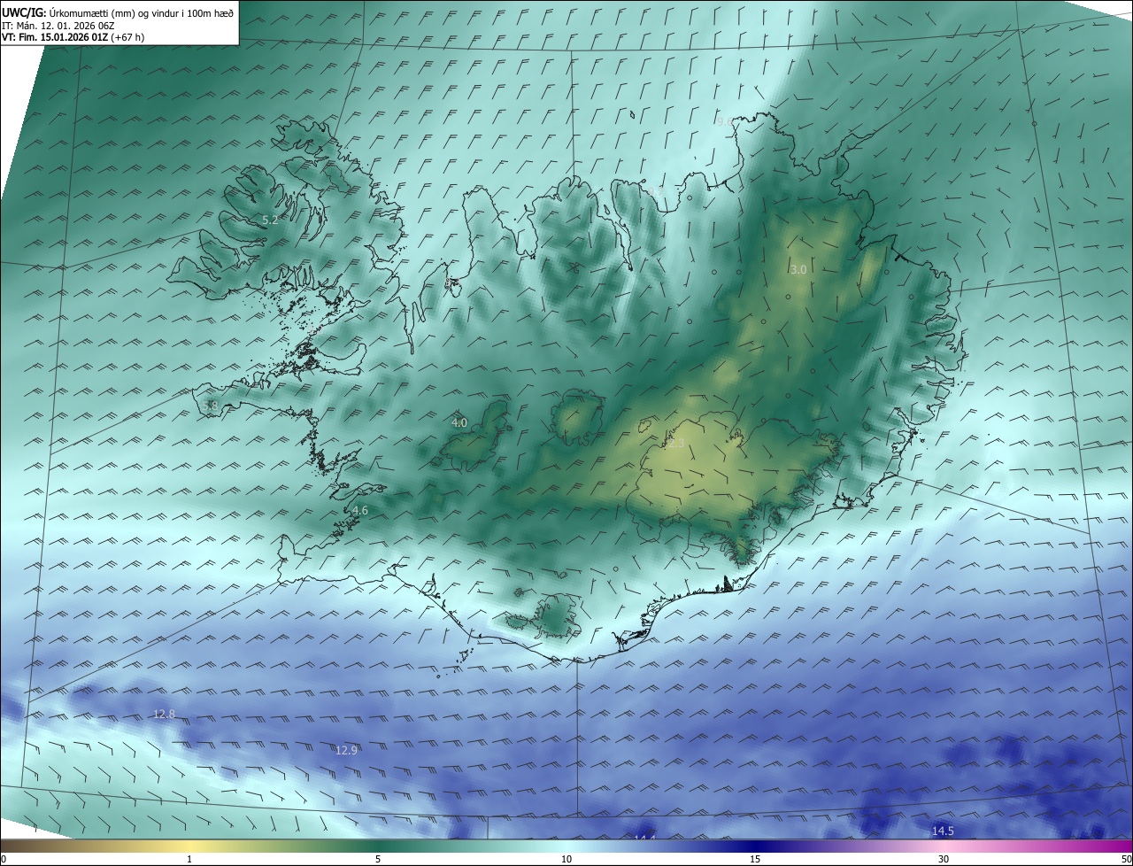This screenshot has width=1133, height=866.
Task: Click the 3.0 value in northeast Iceland
Action: click(798, 269)
